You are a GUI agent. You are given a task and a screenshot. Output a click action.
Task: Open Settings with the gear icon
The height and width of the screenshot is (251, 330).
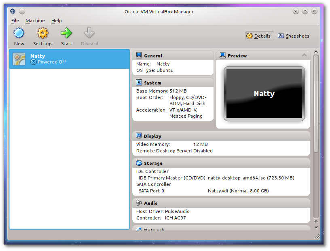pos(42,33)
